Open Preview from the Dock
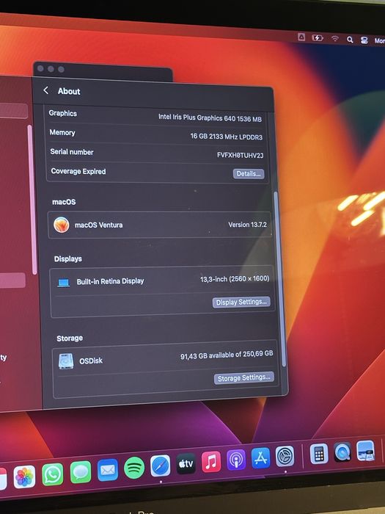385x514 pixels. click(x=365, y=450)
